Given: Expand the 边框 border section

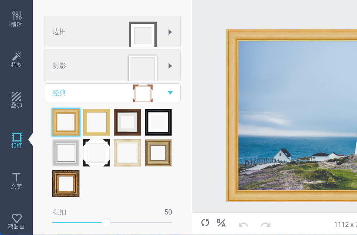Looking at the screenshot, I should coord(112,32).
